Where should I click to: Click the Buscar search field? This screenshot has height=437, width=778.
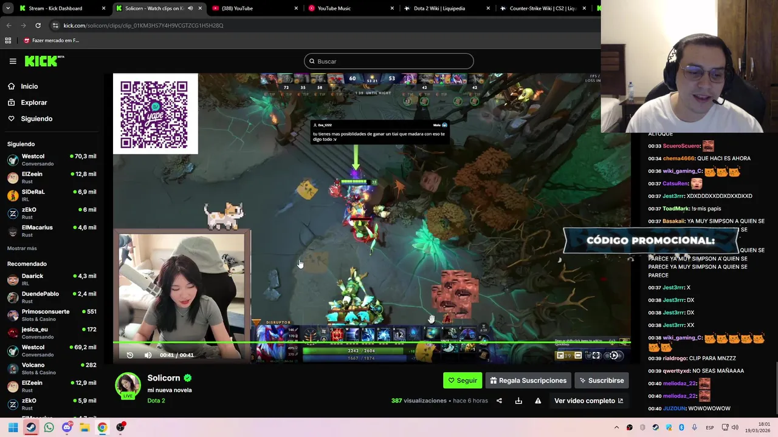click(388, 61)
